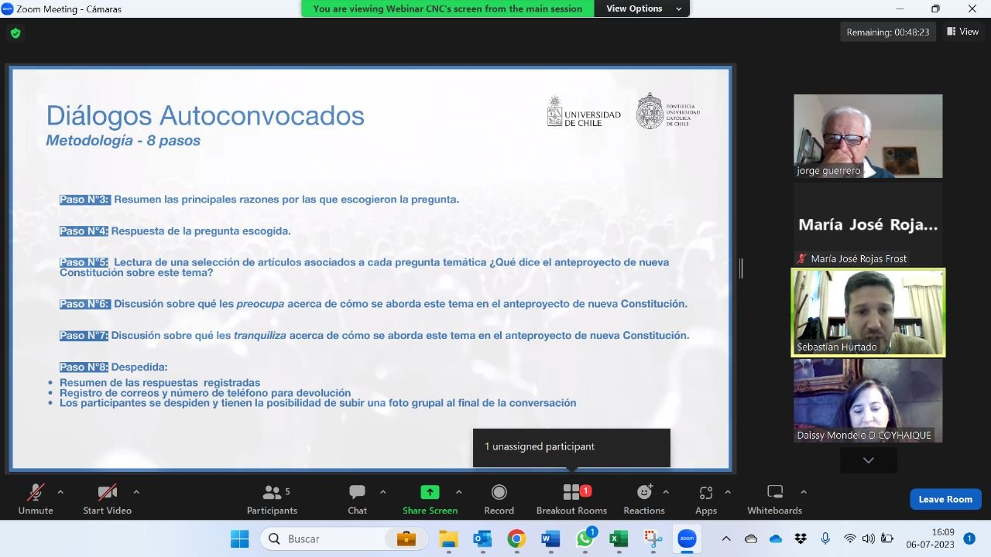
Task: Start video with the camera toggle
Action: pyautogui.click(x=107, y=499)
